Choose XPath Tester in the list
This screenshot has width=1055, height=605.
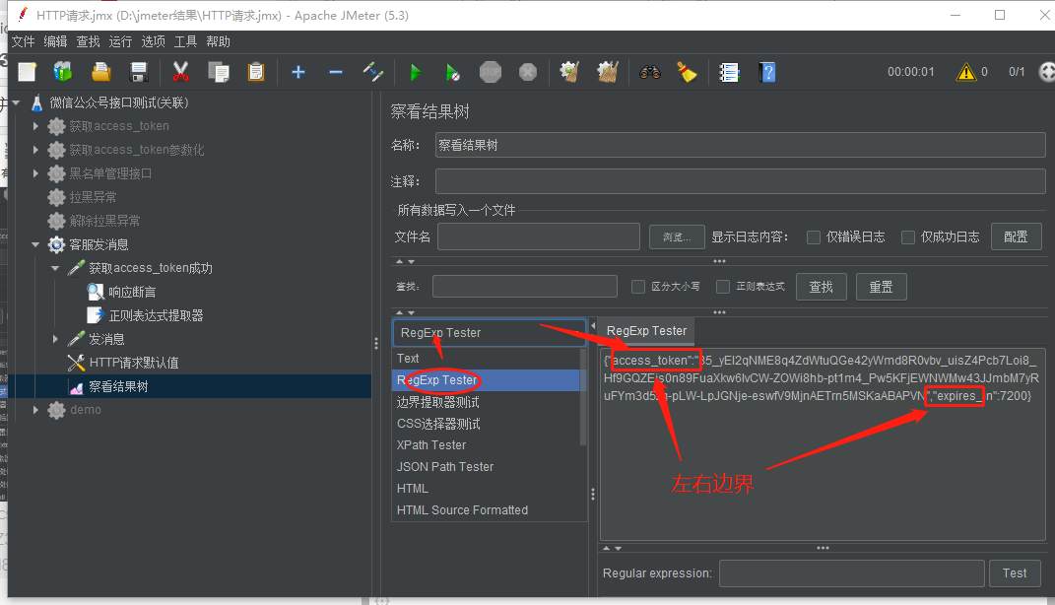pos(485,444)
